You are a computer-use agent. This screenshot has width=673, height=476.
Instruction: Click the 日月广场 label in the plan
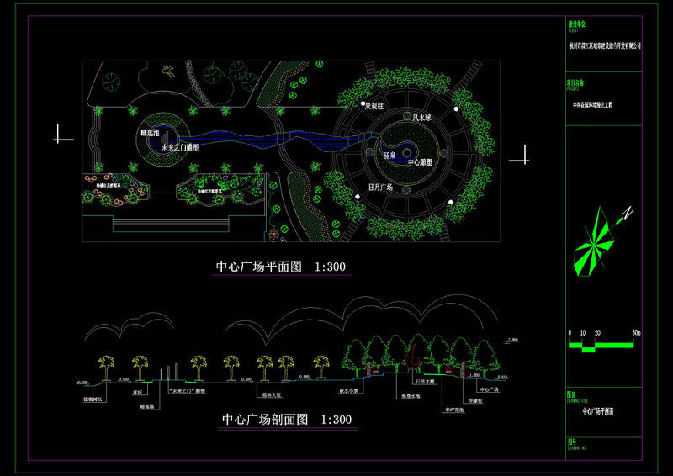381,188
